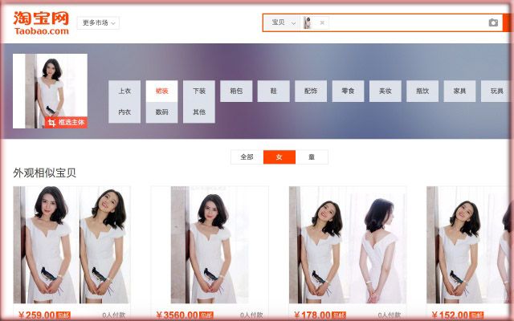
Task: Select the 数码 category
Action: (x=161, y=112)
